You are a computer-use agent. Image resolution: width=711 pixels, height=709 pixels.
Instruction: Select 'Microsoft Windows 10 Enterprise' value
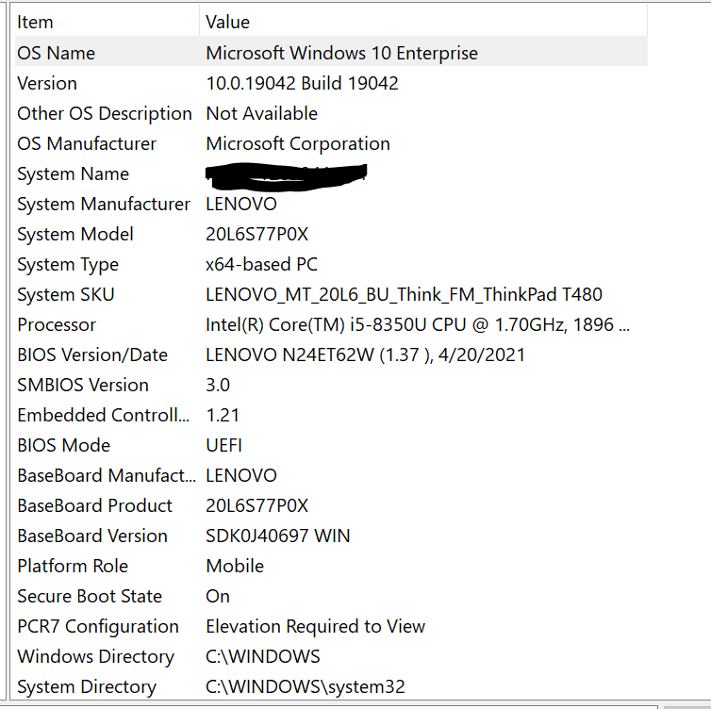(x=341, y=53)
